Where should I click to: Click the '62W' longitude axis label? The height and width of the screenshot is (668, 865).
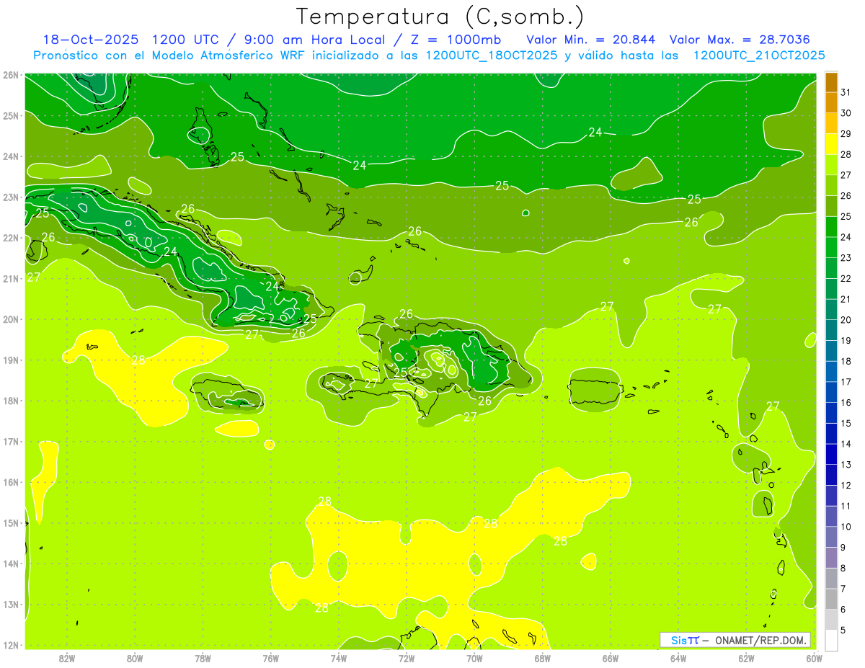pyautogui.click(x=746, y=658)
